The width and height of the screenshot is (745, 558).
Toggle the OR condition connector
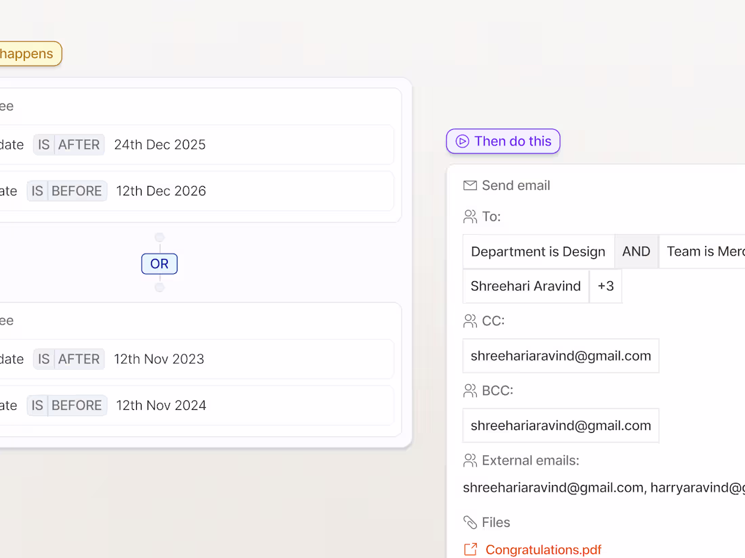click(x=160, y=264)
